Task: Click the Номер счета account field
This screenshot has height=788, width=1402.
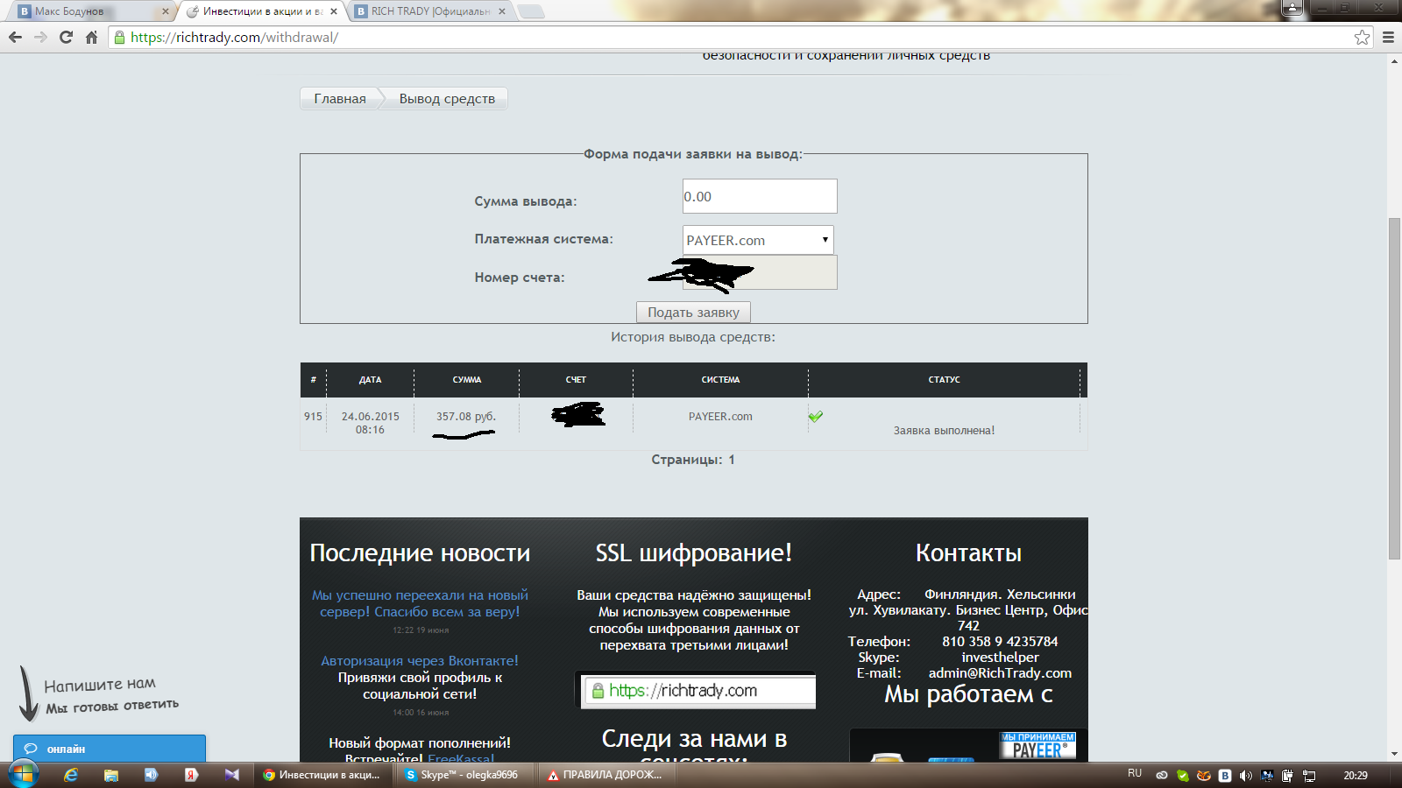Action: [x=760, y=272]
